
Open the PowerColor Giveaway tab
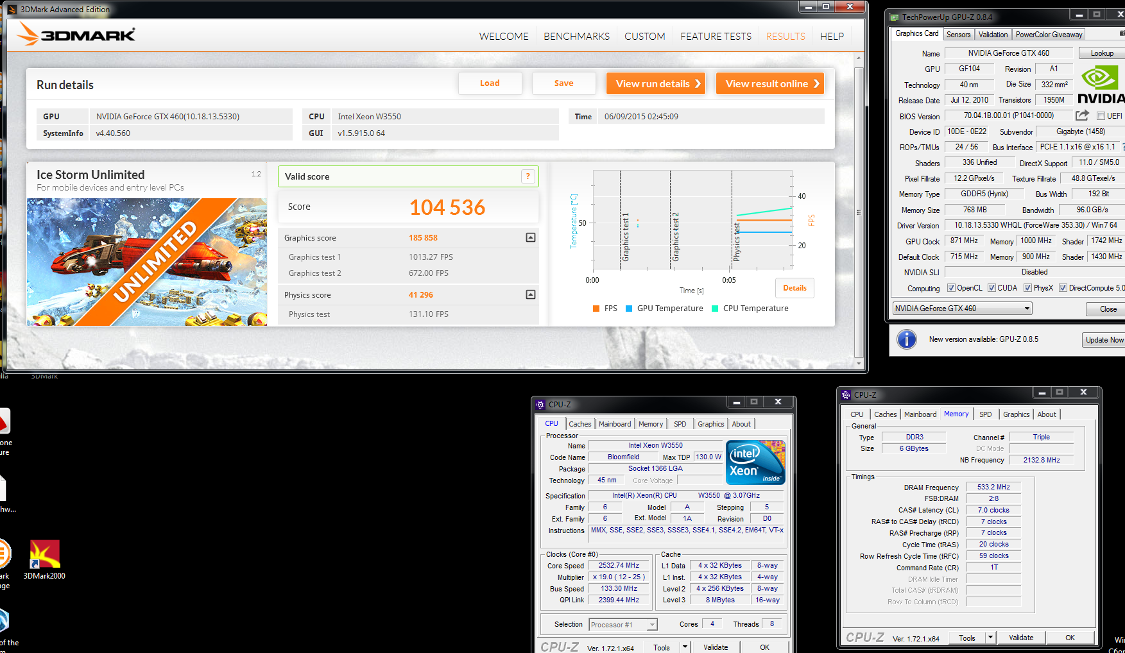click(1049, 35)
